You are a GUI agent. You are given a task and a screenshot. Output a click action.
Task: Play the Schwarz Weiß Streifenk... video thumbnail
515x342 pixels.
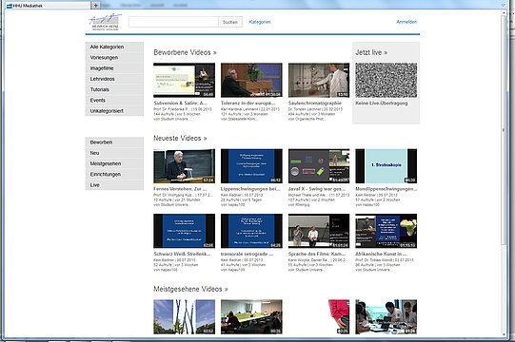coord(185,231)
